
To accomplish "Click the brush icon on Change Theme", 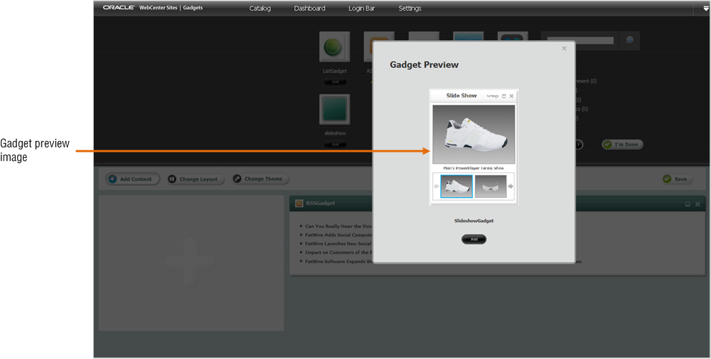I will (237, 179).
